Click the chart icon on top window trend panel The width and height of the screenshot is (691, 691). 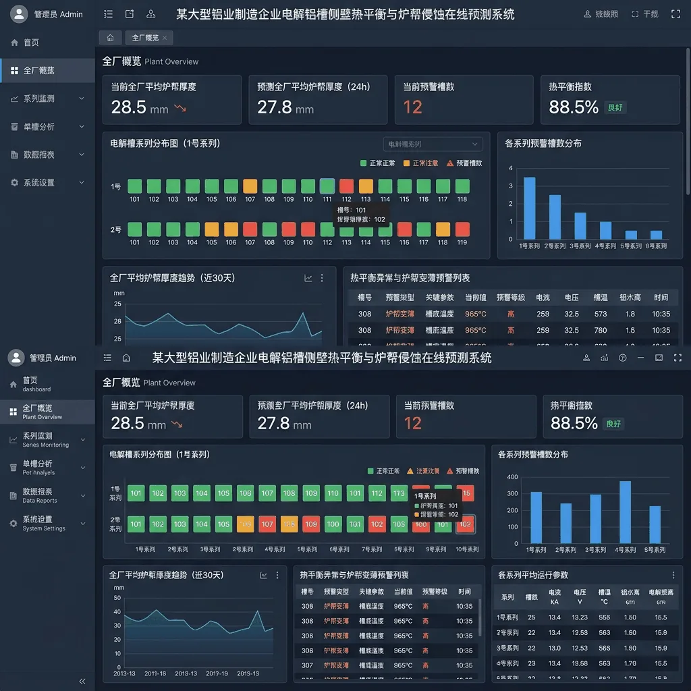308,278
